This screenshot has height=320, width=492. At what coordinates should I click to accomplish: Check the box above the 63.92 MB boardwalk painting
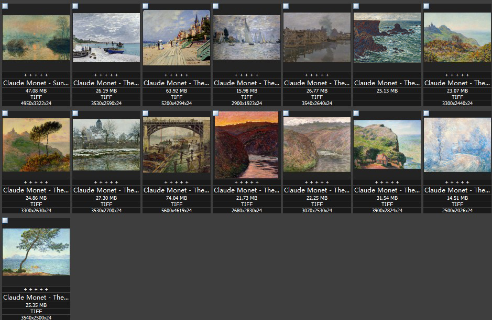pyautogui.click(x=146, y=6)
